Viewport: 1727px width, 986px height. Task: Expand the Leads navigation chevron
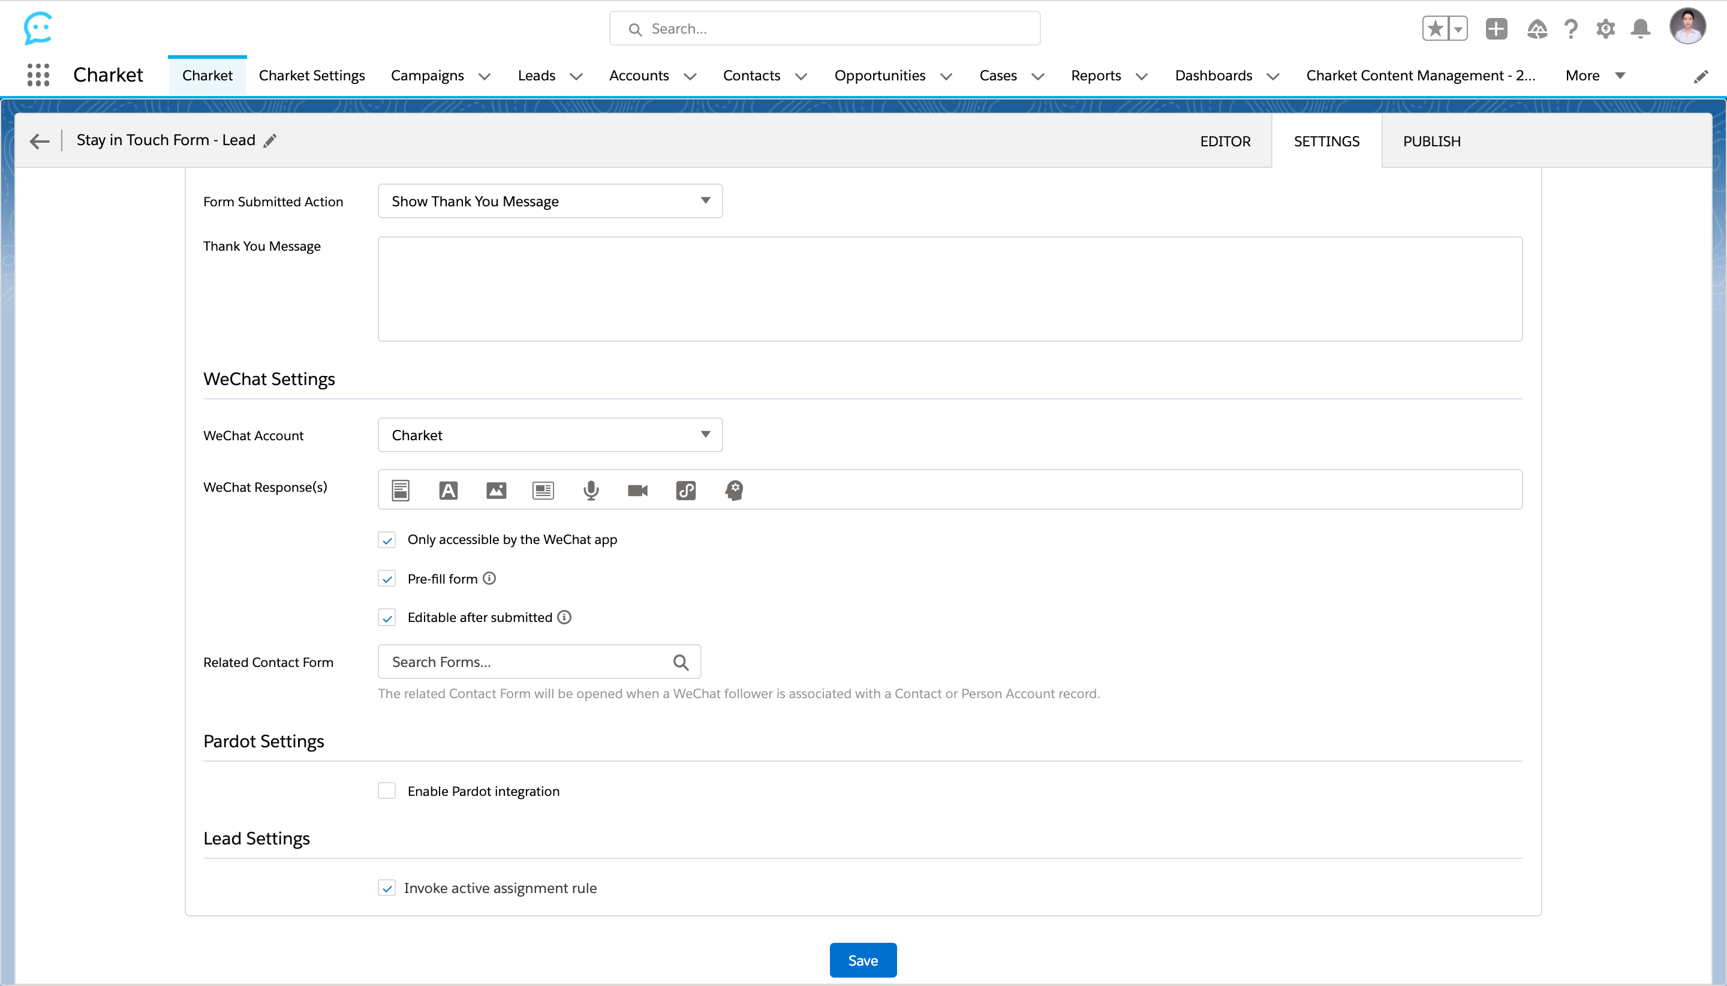click(x=576, y=77)
